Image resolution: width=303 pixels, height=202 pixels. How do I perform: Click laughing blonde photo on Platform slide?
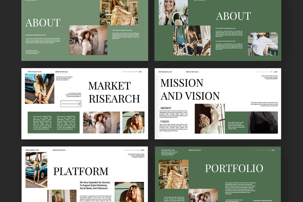coord(130,192)
